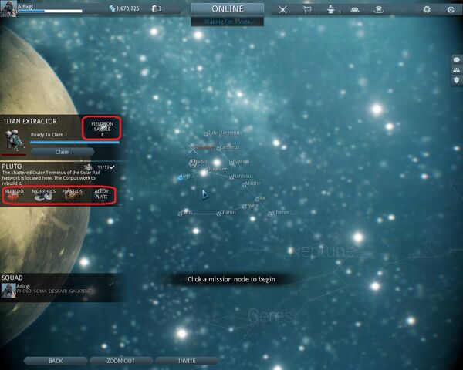Open the Market shopping cart icon
The image size is (463, 370).
point(307,9)
